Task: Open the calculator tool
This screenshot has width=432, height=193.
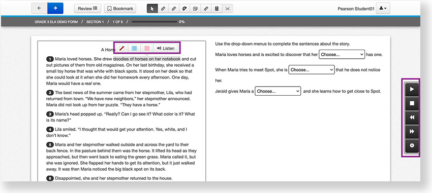Action: [x=217, y=9]
